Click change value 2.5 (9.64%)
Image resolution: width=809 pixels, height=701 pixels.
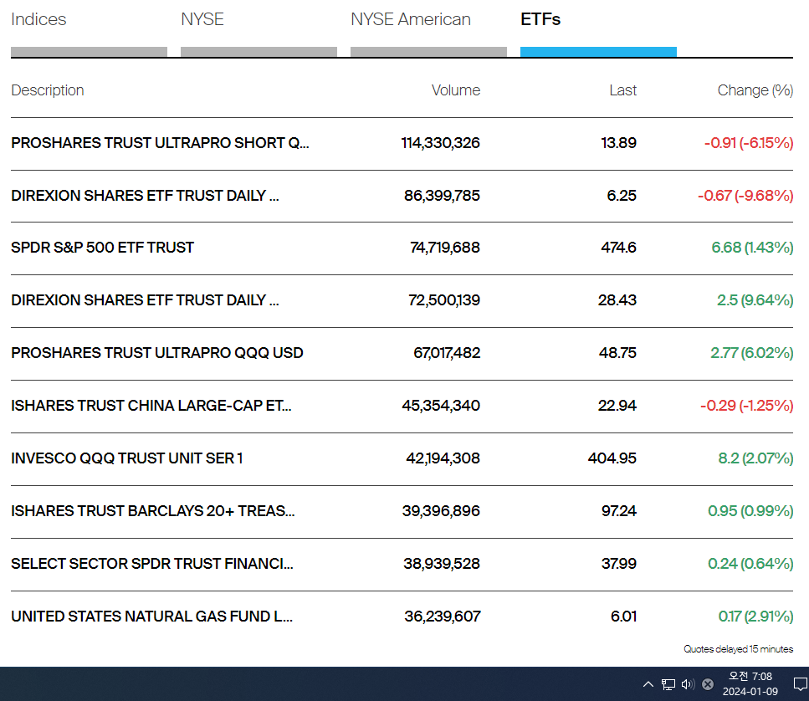[755, 300]
